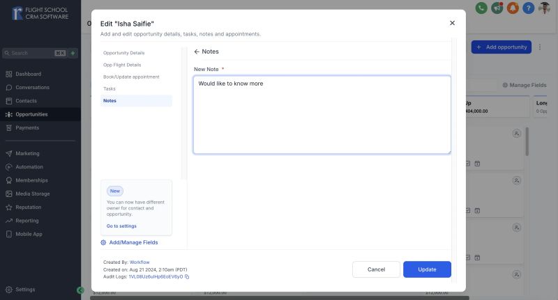Viewport: 558px width, 300px height.
Task: Open the Add/Manage Fields link
Action: (133, 242)
